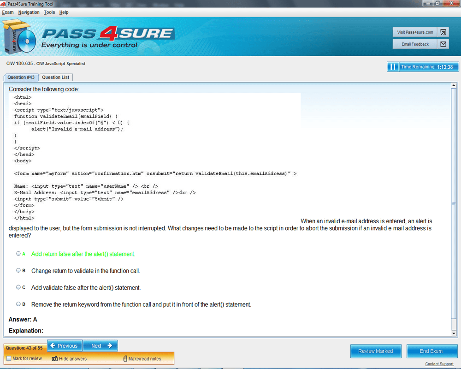Click answer text starting 'Remove the return keyword'
461x369 pixels.
[x=141, y=304]
